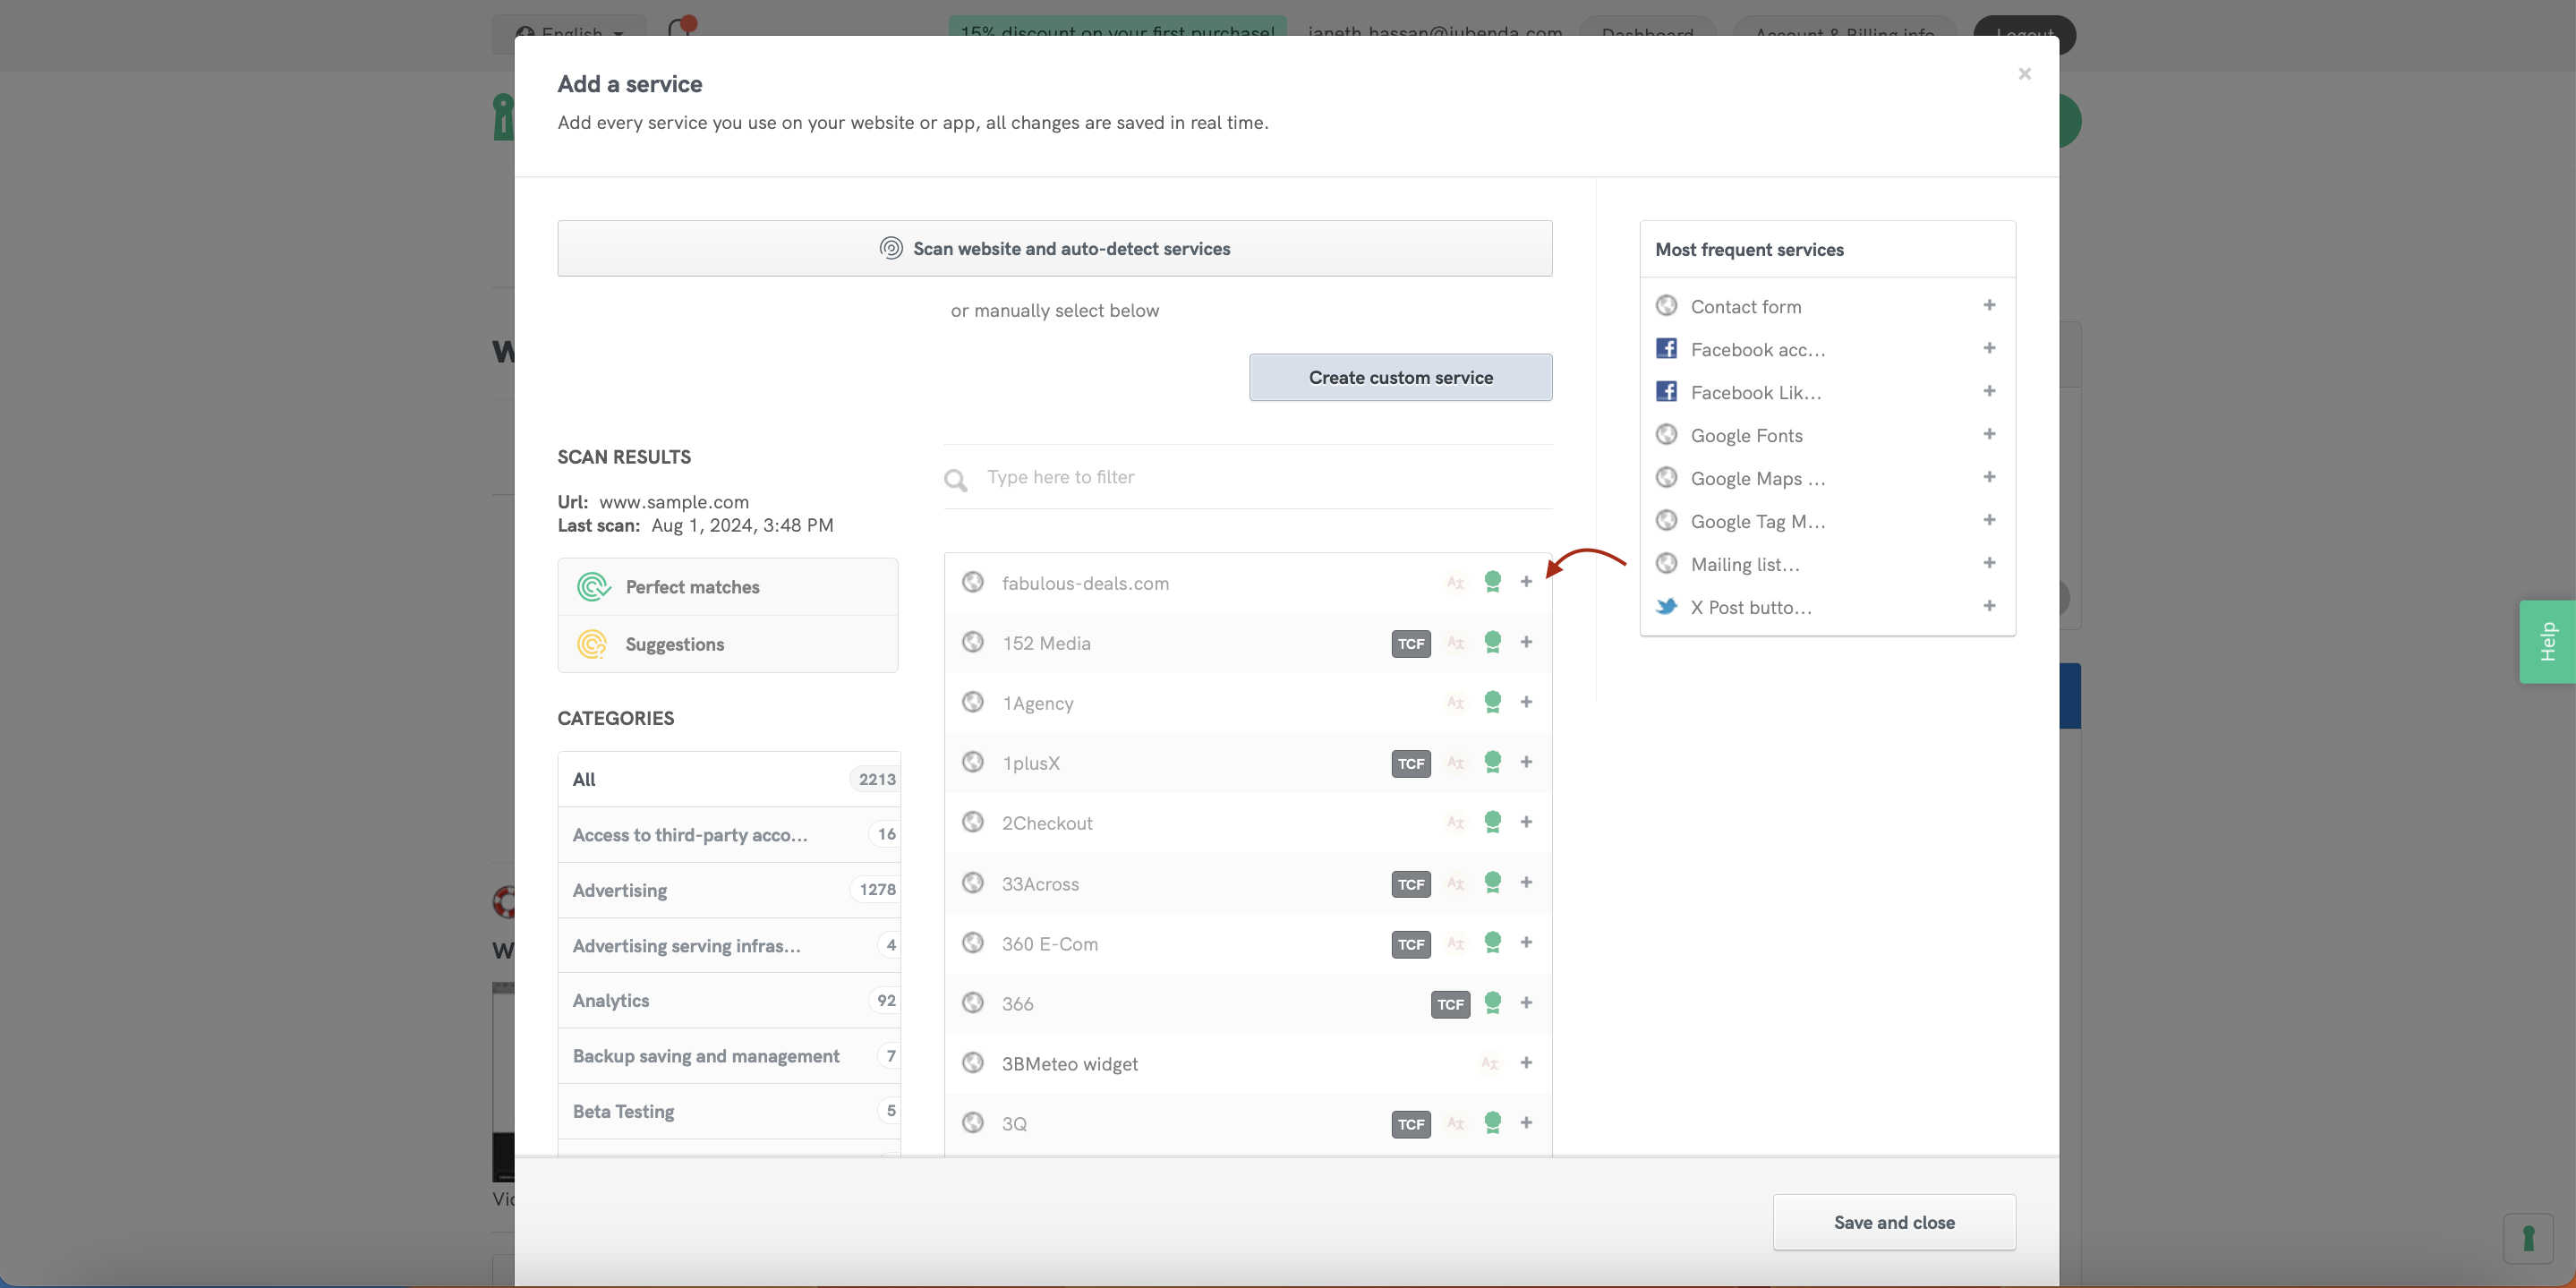2576x1288 pixels.
Task: Click the certificate badge icon beside 152 Media
Action: pos(1494,643)
